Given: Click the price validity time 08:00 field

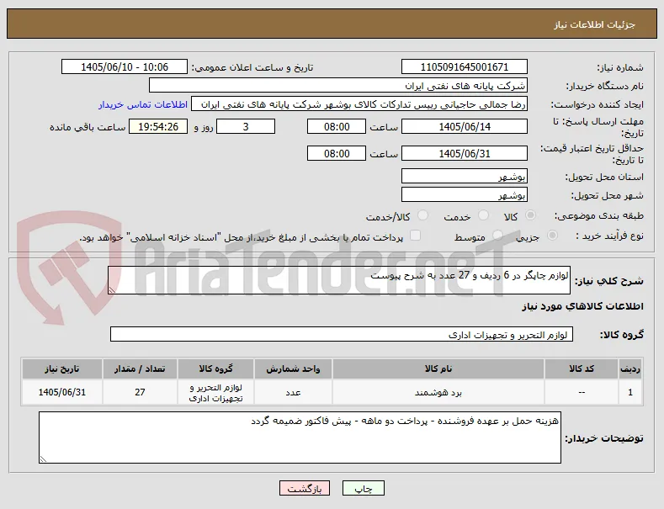Looking at the screenshot, I should coord(337,153).
